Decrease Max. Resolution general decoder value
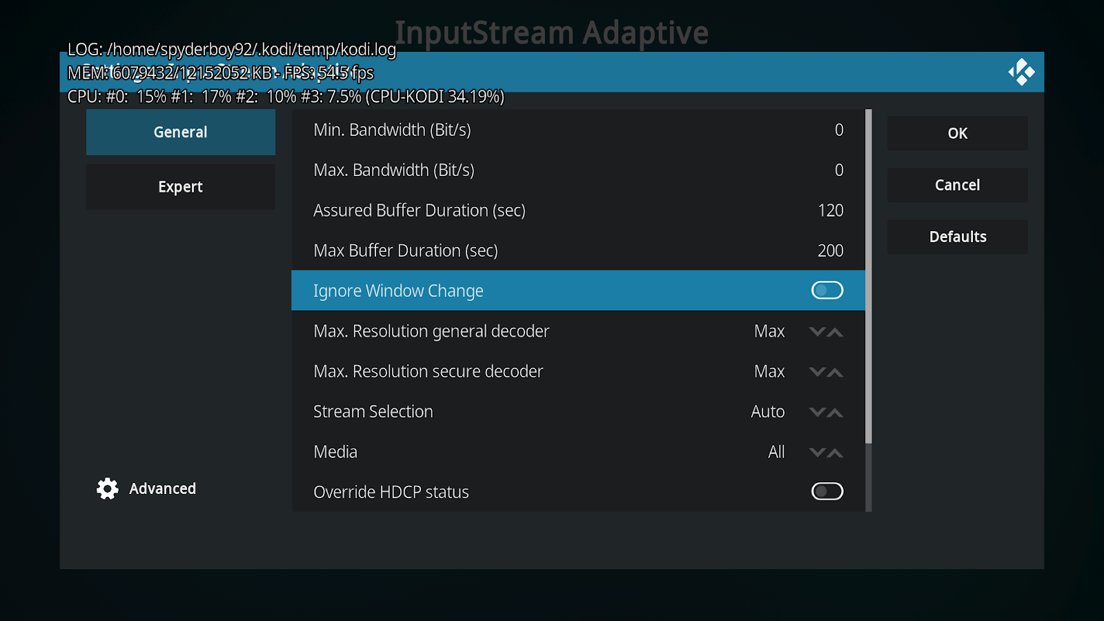This screenshot has width=1104, height=621. 817,332
